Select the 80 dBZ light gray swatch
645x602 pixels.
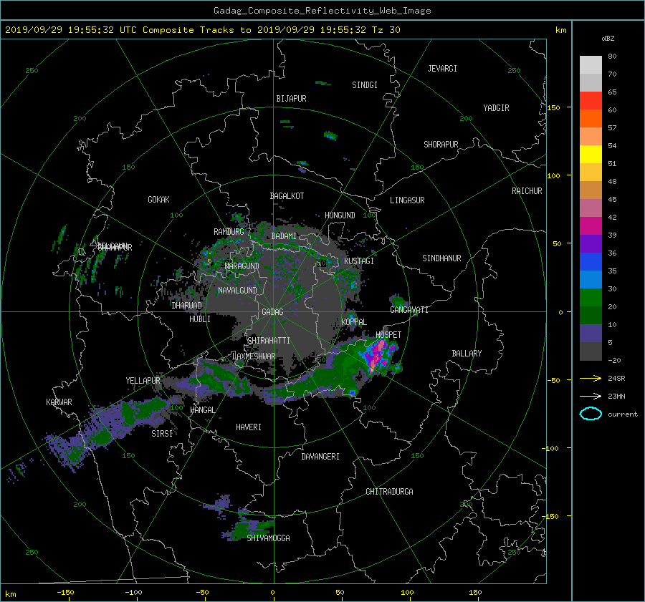(x=591, y=64)
